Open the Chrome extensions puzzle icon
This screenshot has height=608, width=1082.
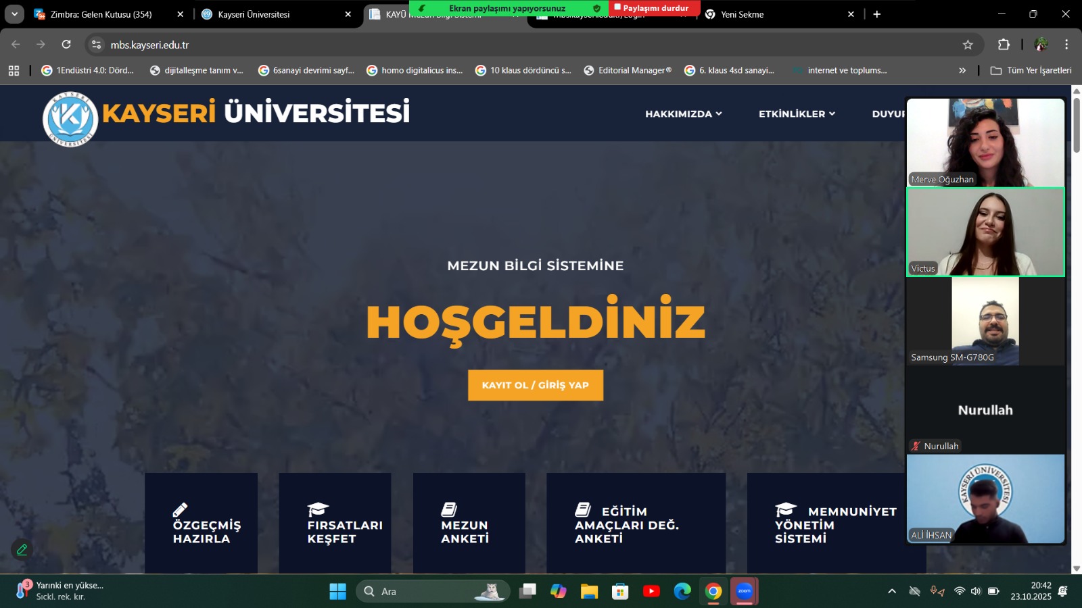(x=1004, y=45)
